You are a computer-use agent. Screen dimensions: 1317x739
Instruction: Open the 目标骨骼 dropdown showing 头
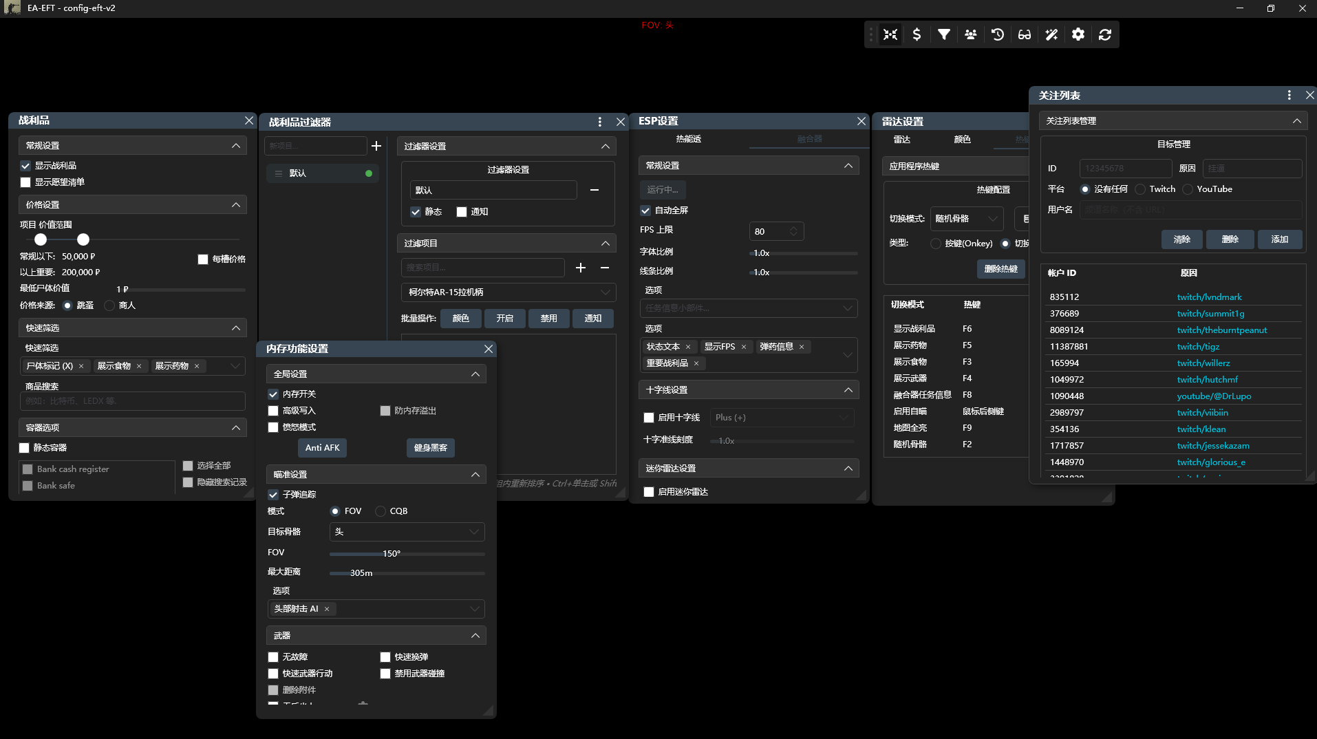[x=407, y=532]
